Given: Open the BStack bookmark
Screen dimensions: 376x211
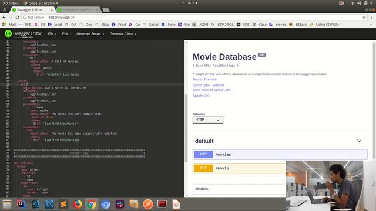Looking at the screenshot, I should (x=298, y=25).
